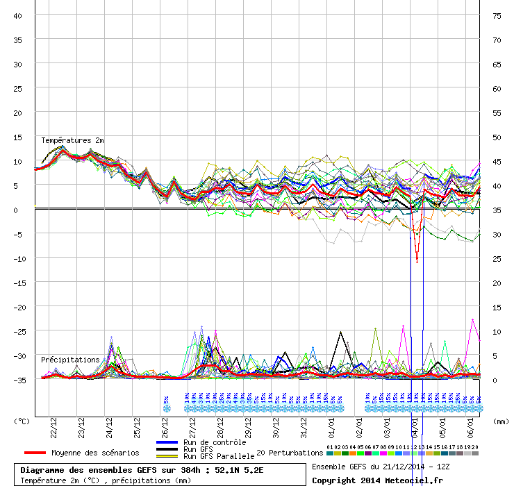The width and height of the screenshot is (514, 486).
Task: Select perturbation 17 slate legend swatch
Action: [452, 453]
